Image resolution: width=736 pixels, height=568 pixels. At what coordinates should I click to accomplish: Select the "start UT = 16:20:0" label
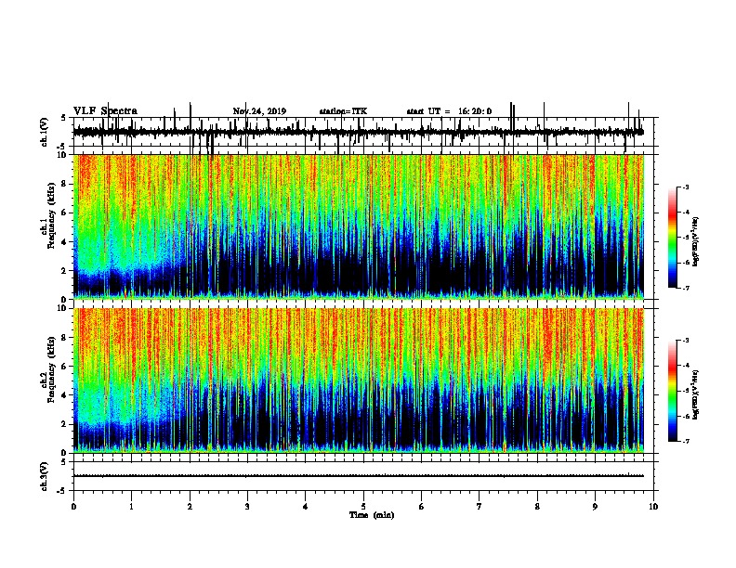click(449, 111)
